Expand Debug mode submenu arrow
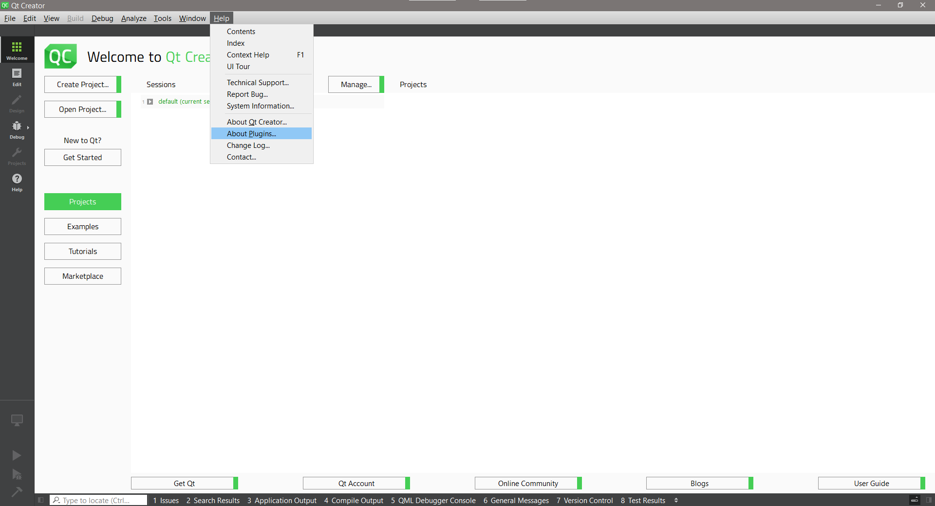 point(28,127)
